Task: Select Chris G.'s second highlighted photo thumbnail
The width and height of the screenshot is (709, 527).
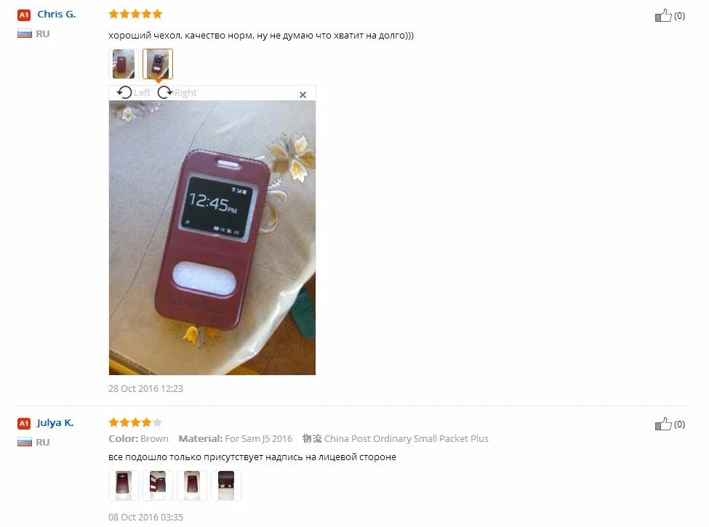Action: 158,64
